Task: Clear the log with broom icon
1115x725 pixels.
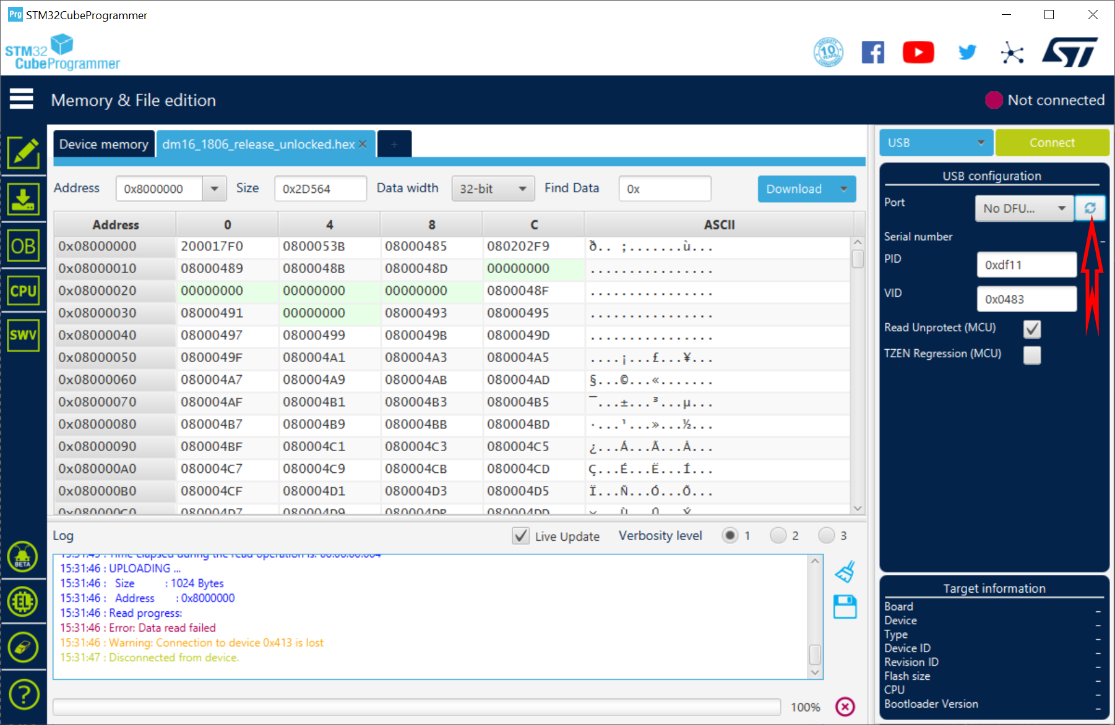Action: (x=845, y=572)
